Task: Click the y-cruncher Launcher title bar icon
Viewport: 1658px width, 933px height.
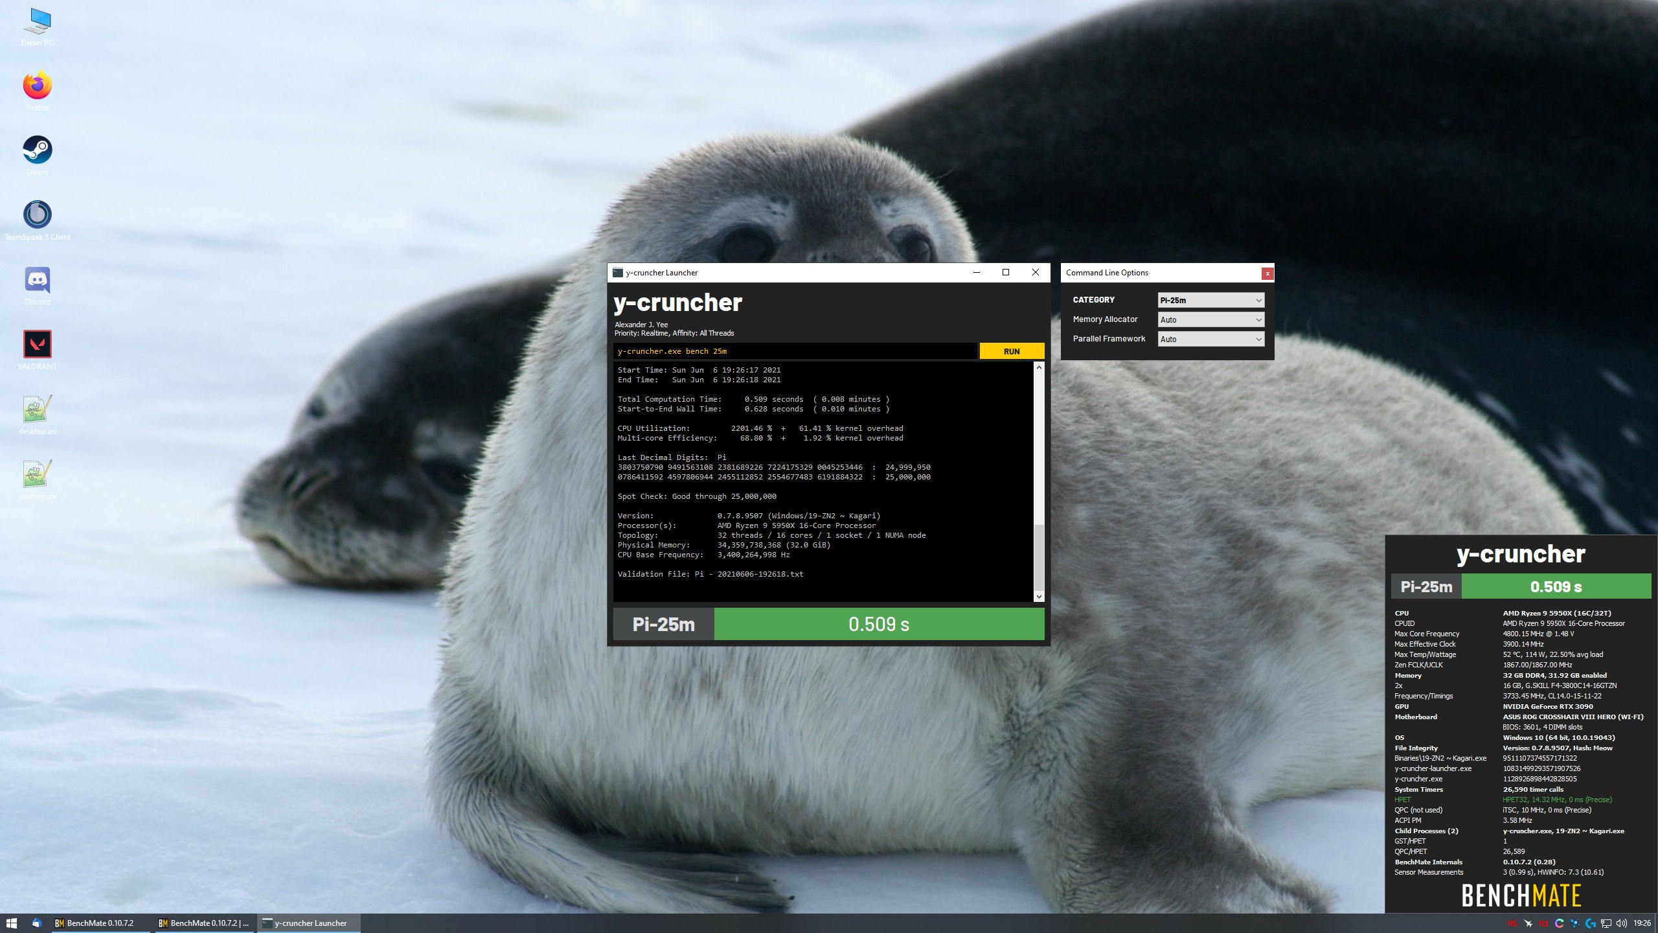Action: click(618, 273)
